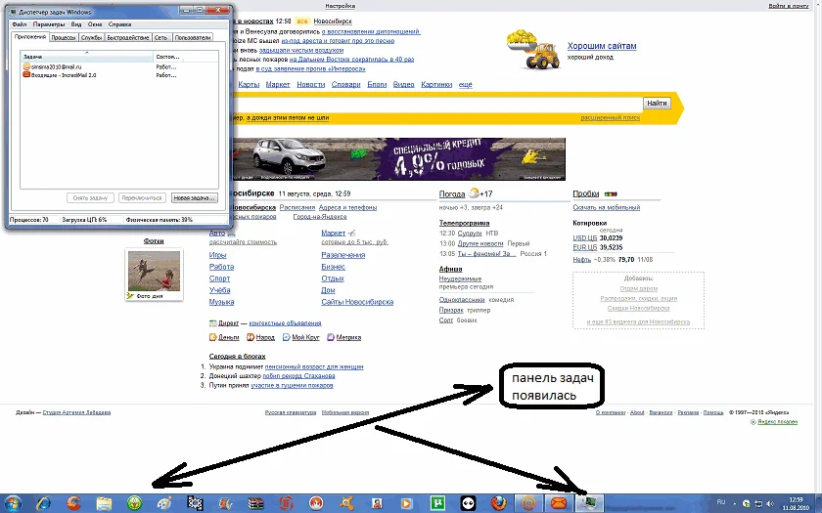Click the black-and-white panda face taskbar icon
The image size is (822, 513).
468,503
